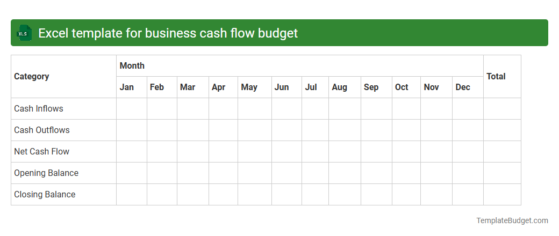Click the Cash Inflows cell for Nov
The image size is (559, 236).
click(436, 108)
